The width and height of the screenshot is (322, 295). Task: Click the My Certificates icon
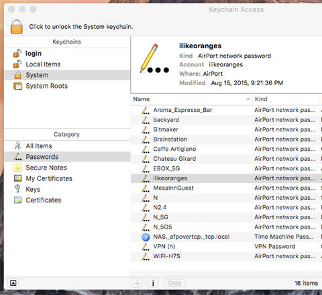coord(18,178)
